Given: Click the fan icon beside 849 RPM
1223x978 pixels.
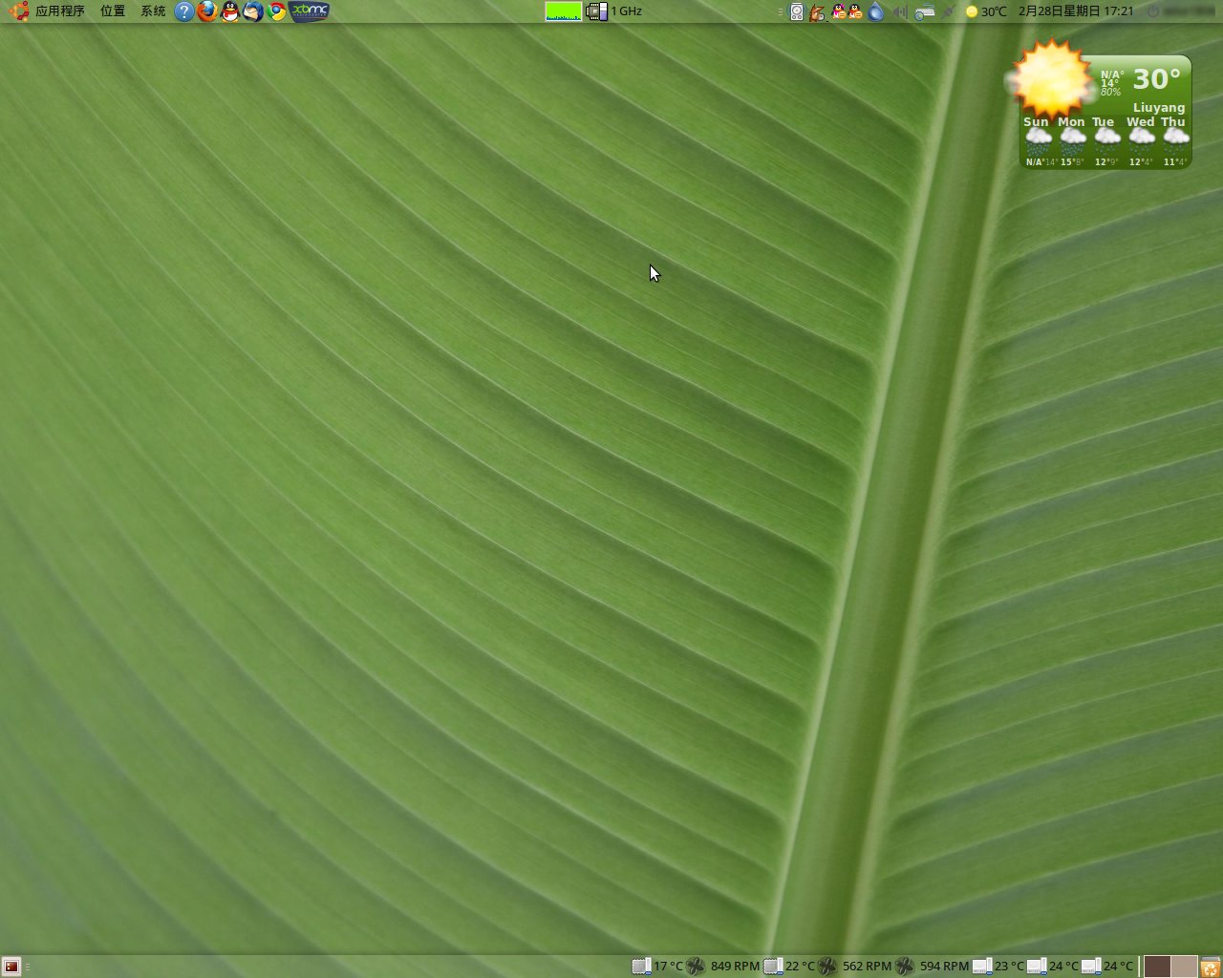Looking at the screenshot, I should coord(696,967).
